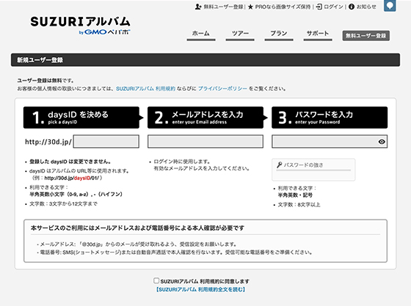Viewport: 411px width, 306px height.
Task: Click the user-plus icon in top bar
Action: click(x=198, y=7)
